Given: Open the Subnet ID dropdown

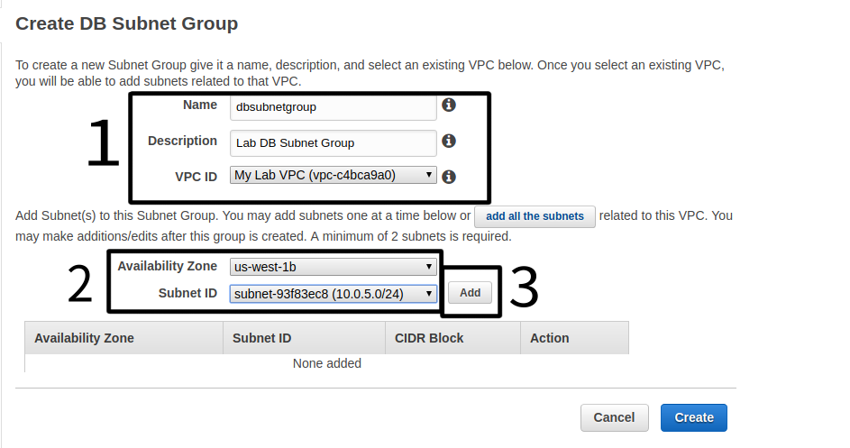Looking at the screenshot, I should [333, 293].
